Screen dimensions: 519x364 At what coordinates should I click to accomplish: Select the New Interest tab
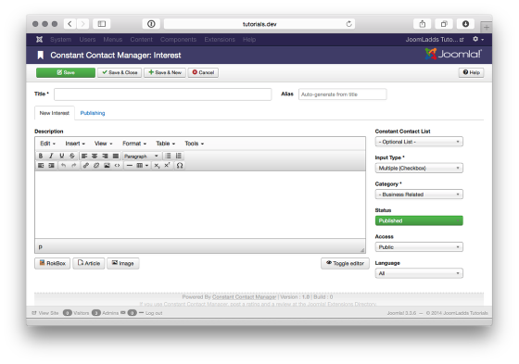pyautogui.click(x=55, y=113)
